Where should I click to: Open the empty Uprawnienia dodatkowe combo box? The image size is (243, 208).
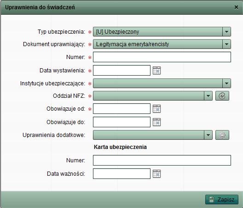pyautogui.click(x=153, y=135)
